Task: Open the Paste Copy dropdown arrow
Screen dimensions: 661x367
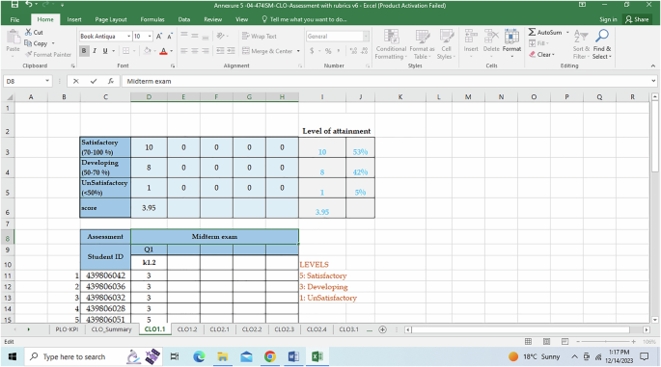Action: coord(53,43)
